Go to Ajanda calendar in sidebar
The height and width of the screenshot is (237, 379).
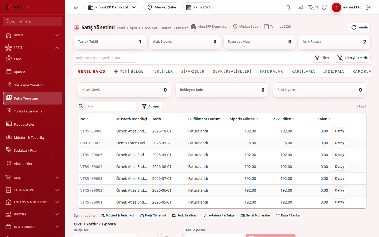click(x=33, y=72)
